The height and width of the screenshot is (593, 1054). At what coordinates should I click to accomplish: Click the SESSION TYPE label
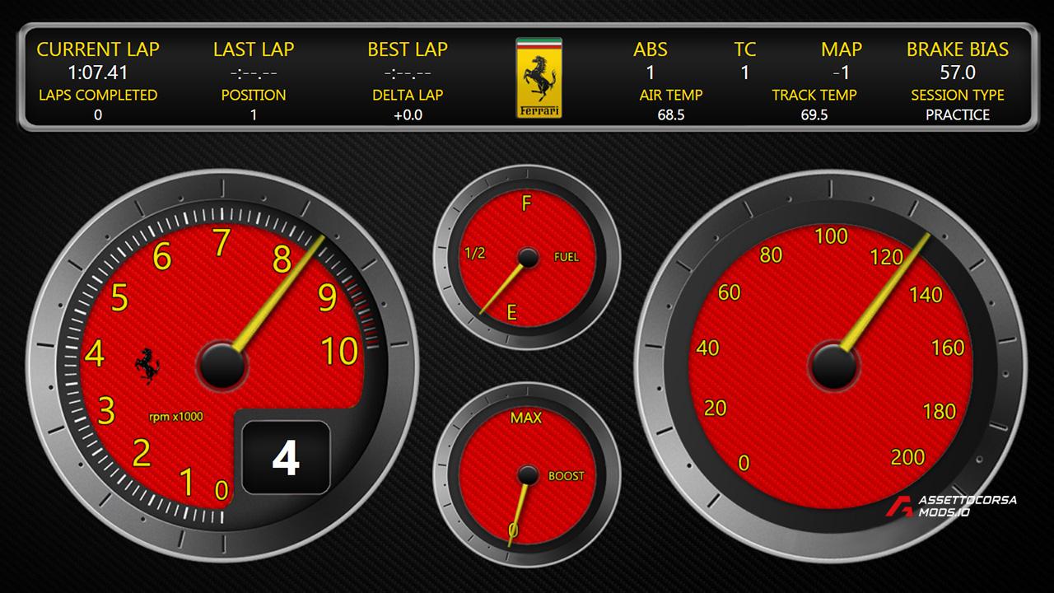click(x=958, y=96)
